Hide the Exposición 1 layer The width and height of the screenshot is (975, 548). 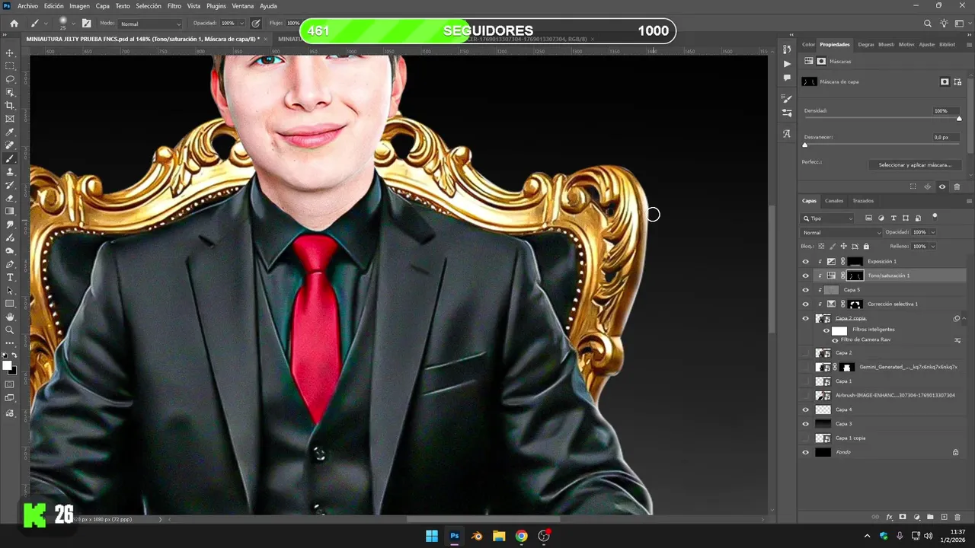point(806,261)
